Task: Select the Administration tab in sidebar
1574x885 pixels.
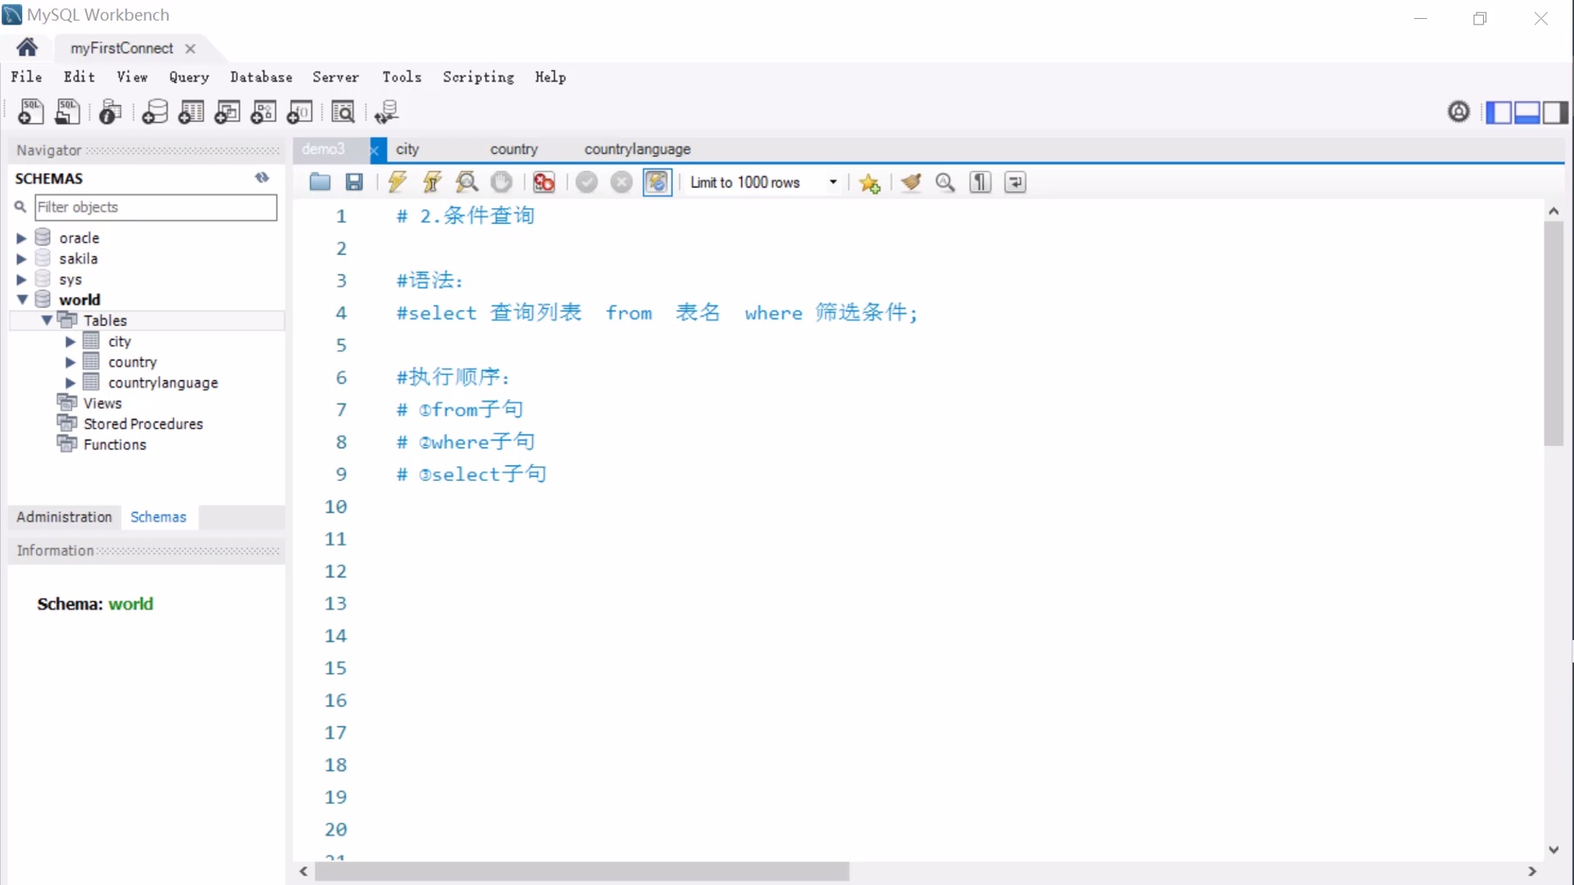Action: point(64,517)
